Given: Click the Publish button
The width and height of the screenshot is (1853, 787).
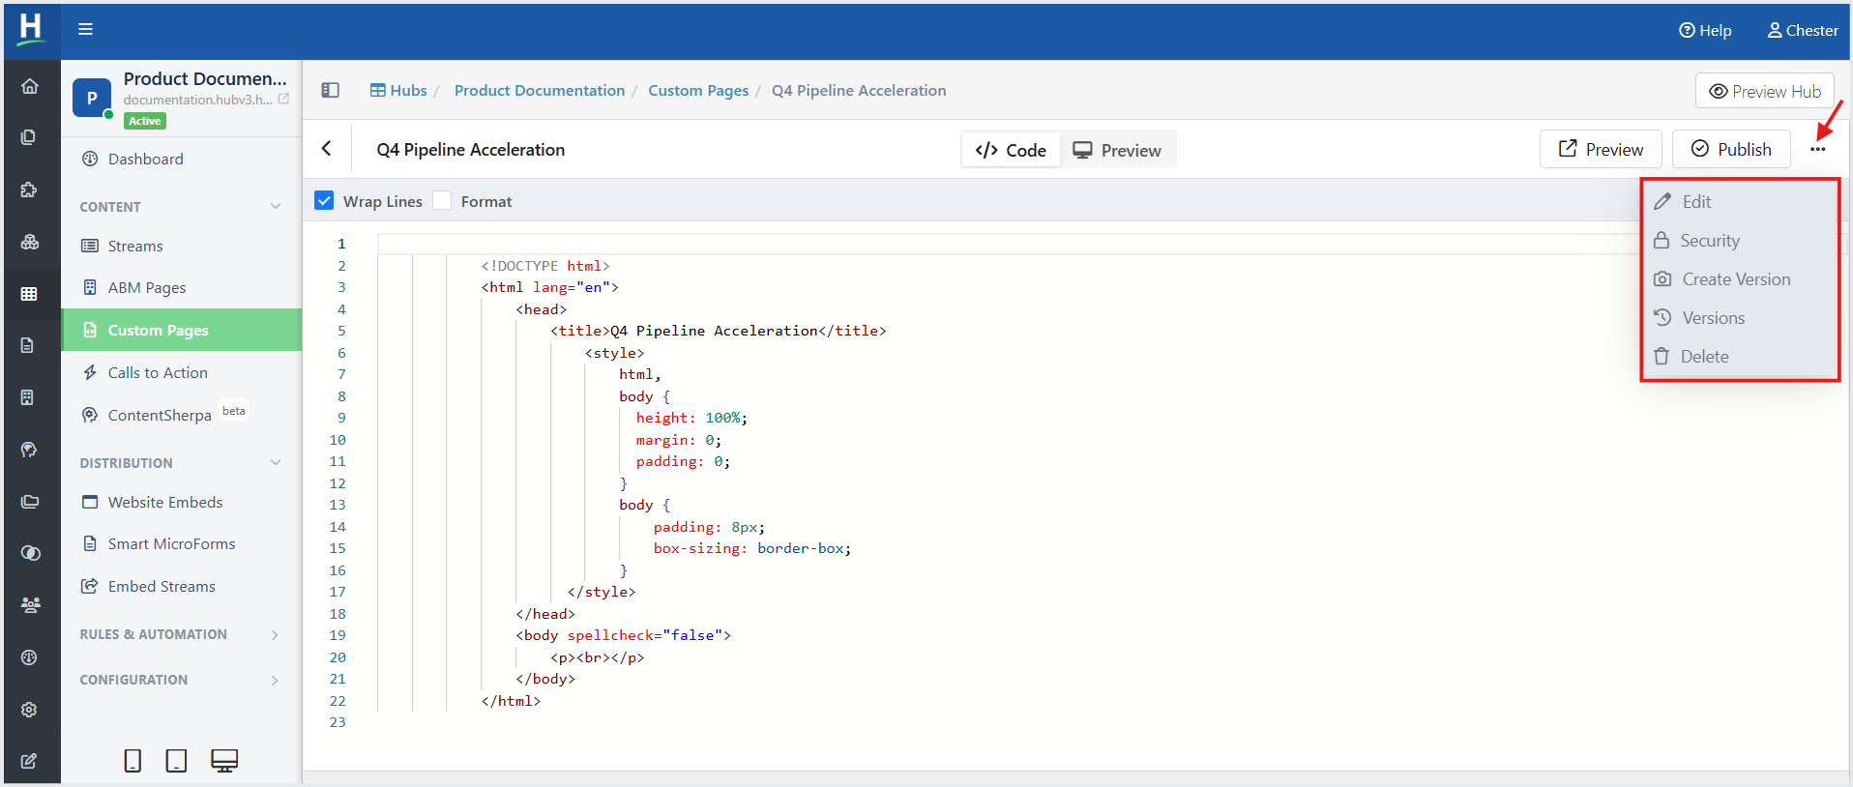Looking at the screenshot, I should tap(1731, 149).
